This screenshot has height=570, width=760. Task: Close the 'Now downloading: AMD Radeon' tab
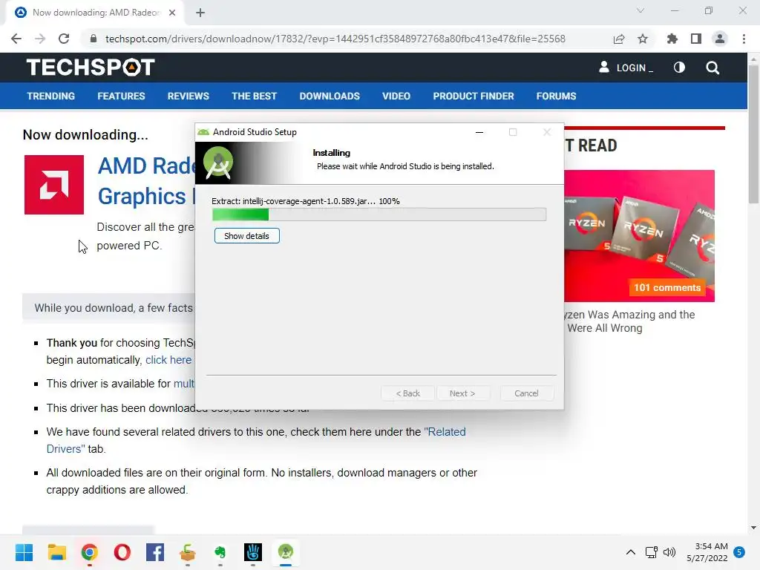pos(172,13)
